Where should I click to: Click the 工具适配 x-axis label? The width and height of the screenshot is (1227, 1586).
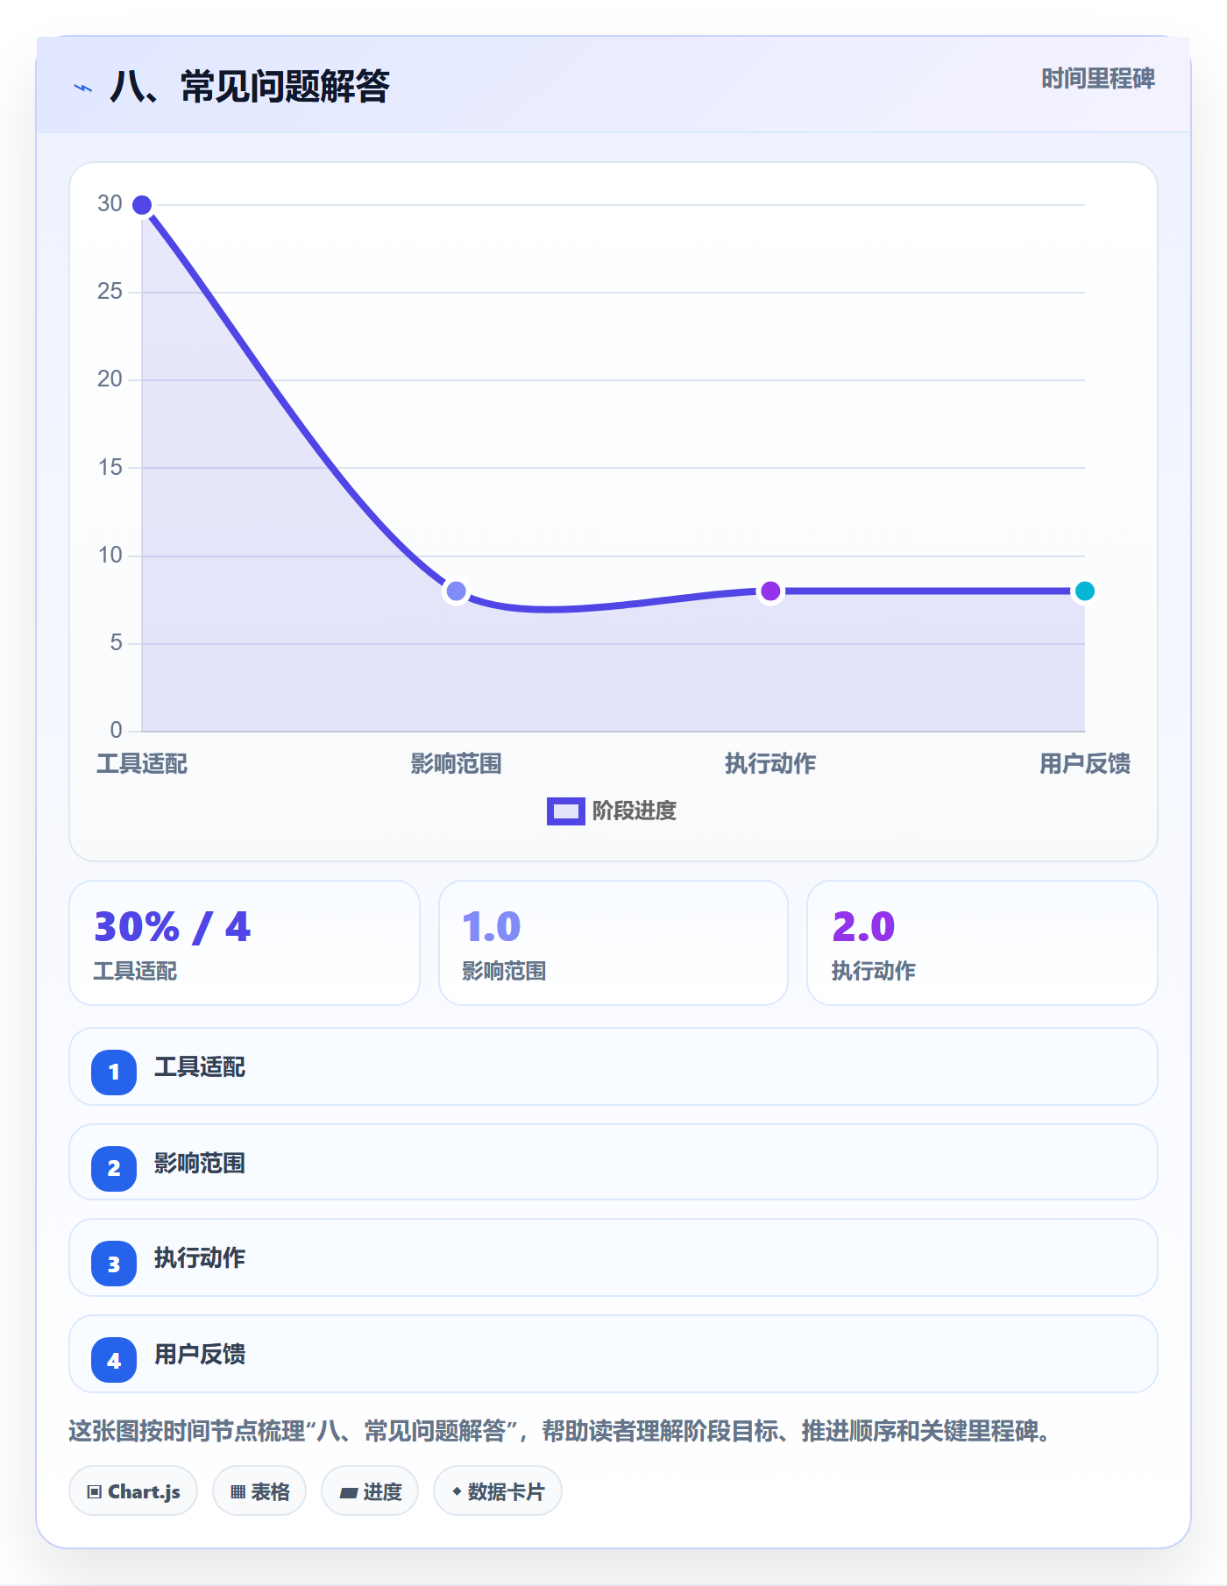[x=142, y=764]
